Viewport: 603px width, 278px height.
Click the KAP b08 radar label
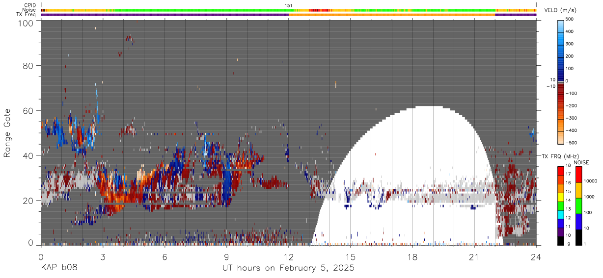(59, 268)
